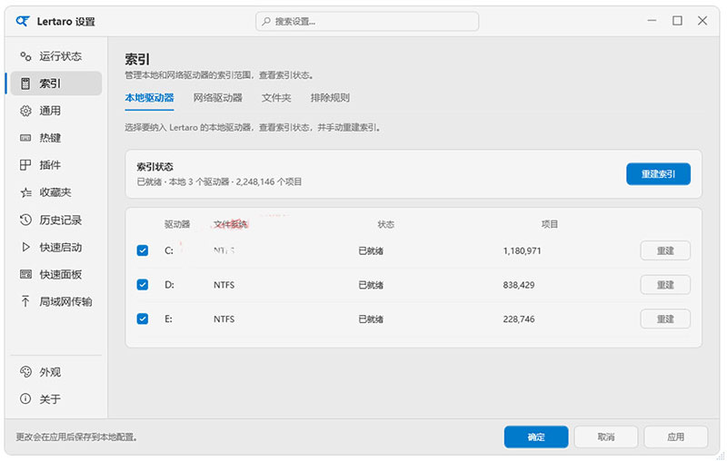Image resolution: width=727 pixels, height=461 pixels.
Task: Open 热键 keyboard icon in sidebar
Action: (25, 138)
